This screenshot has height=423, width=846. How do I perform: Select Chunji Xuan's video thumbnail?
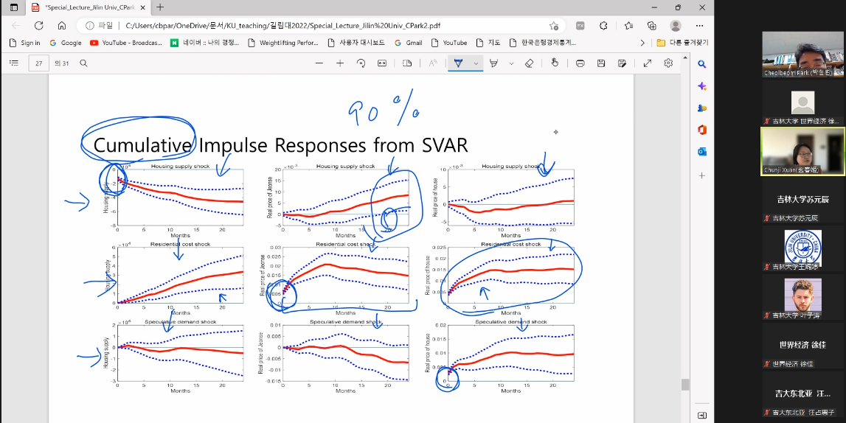click(x=802, y=150)
